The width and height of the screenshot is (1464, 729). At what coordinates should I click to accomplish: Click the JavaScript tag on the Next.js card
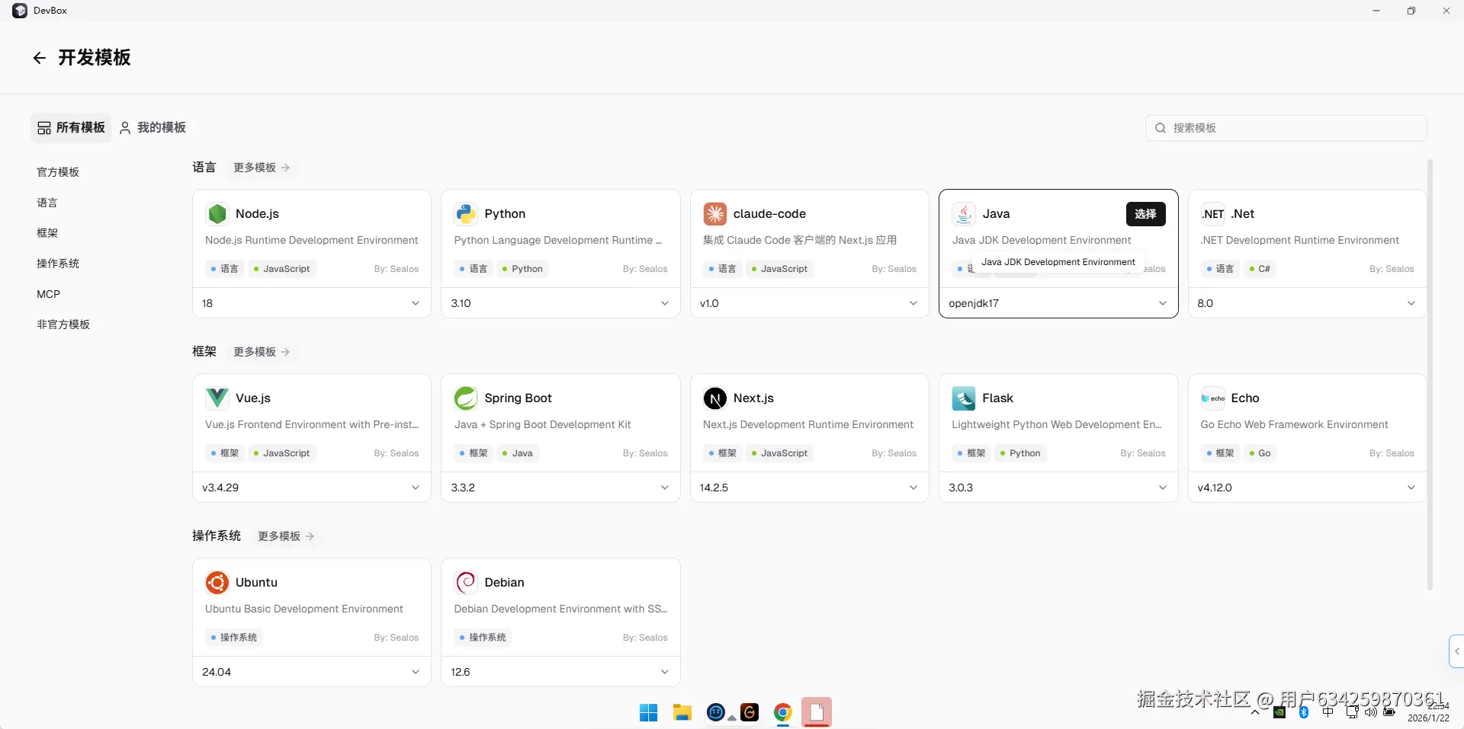(779, 453)
